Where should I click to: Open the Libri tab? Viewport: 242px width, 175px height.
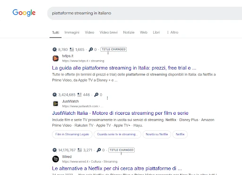pyautogui.click(x=156, y=32)
